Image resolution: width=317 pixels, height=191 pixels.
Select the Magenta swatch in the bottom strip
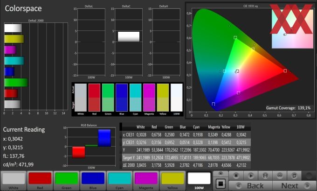146,180
